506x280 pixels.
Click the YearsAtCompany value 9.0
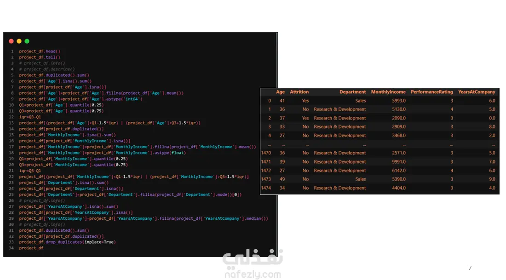[x=492, y=179]
